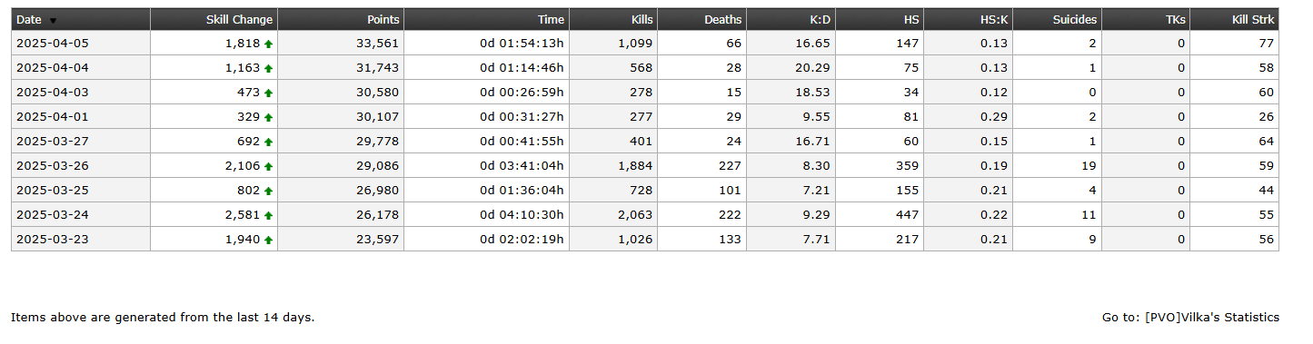Sort the table by Skill Change
The image size is (1313, 344).
[239, 19]
